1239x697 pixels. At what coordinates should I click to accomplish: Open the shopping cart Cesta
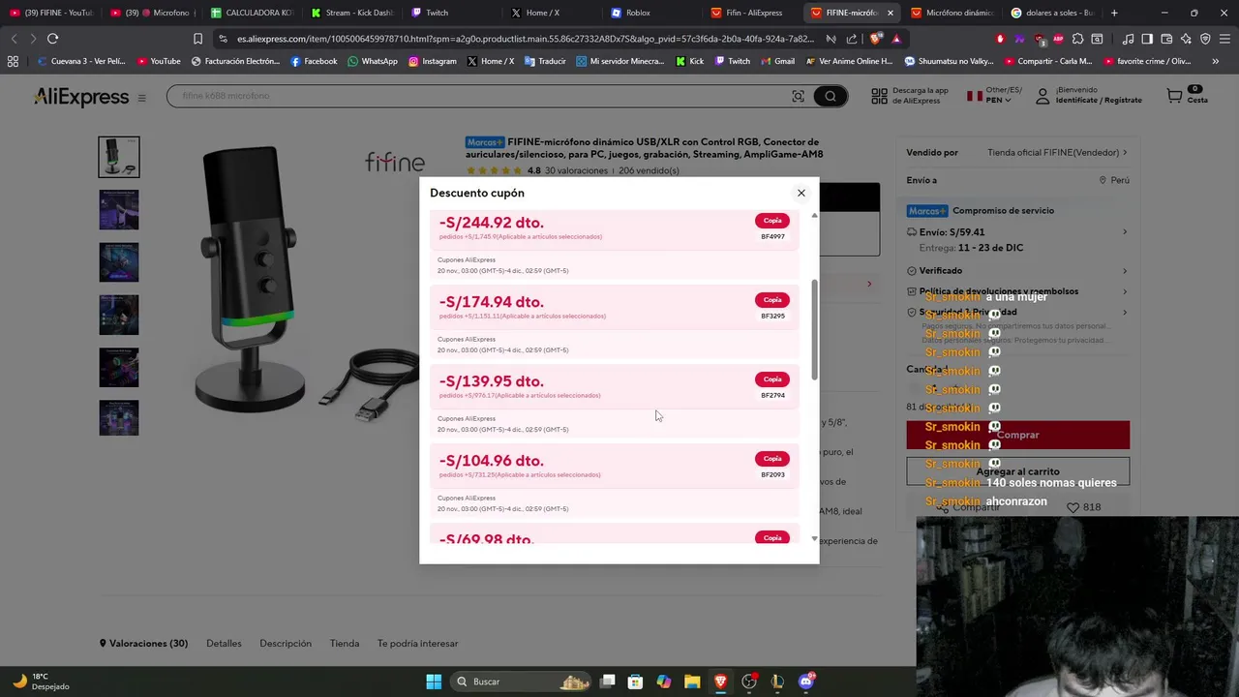[x=1188, y=95]
